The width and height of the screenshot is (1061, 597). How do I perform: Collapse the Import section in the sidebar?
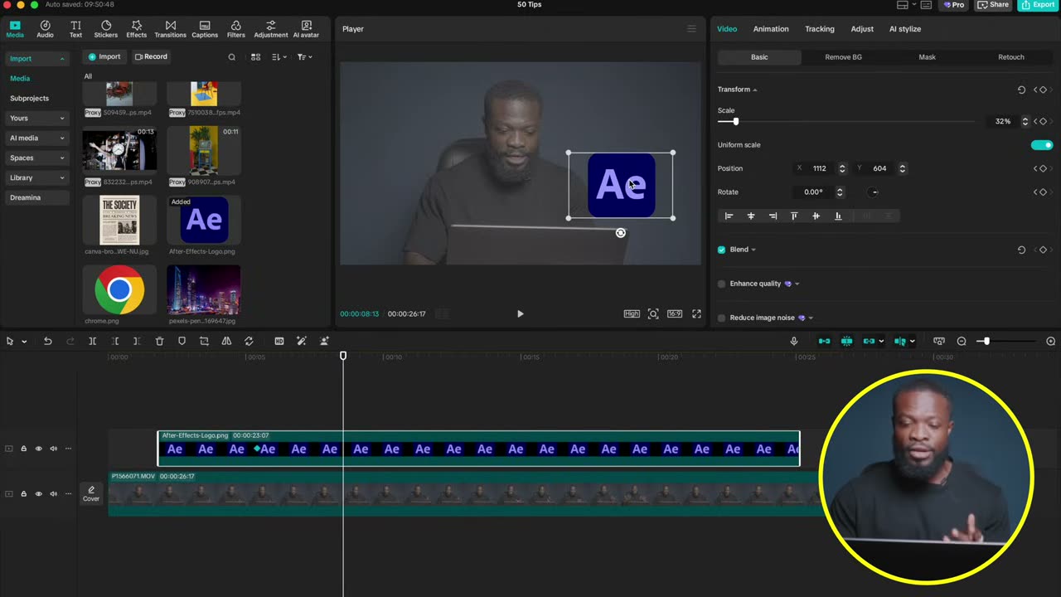coord(61,59)
